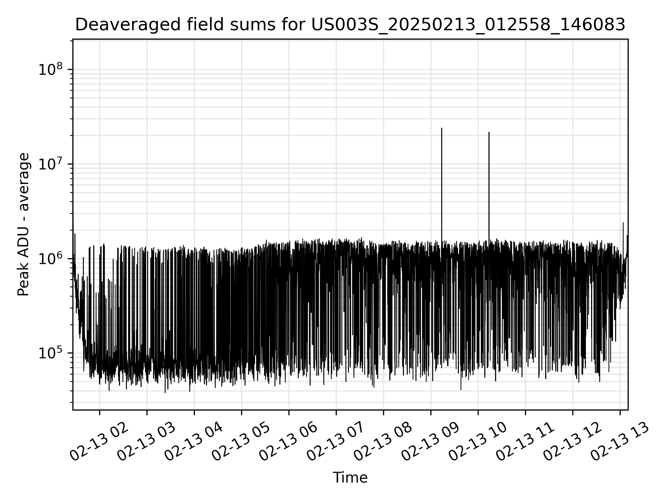Click the y-axis label 'Peak ADU - average'
The width and height of the screenshot is (668, 501).
[23, 224]
